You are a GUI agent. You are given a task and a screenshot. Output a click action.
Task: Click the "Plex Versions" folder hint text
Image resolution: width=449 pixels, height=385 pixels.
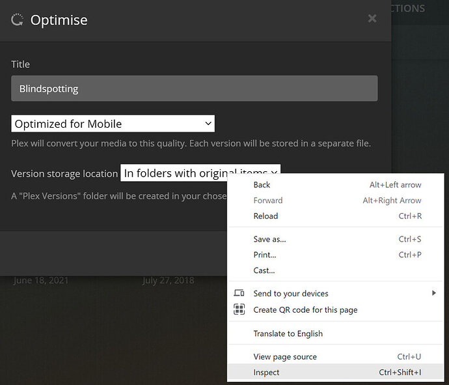(119, 196)
